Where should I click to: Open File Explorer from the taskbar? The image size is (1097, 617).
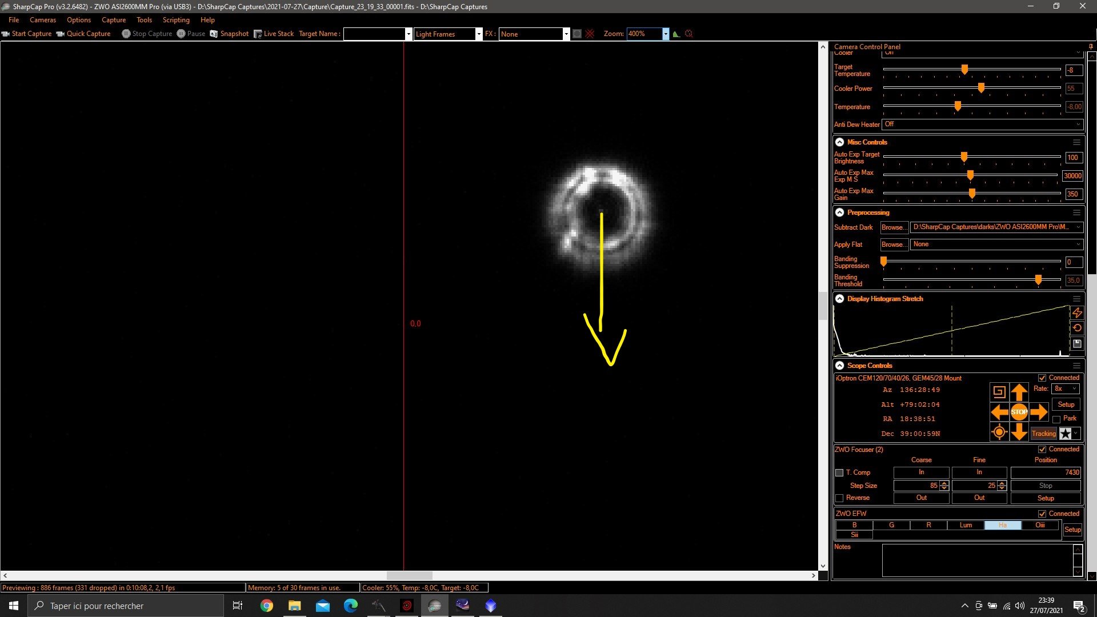(294, 606)
